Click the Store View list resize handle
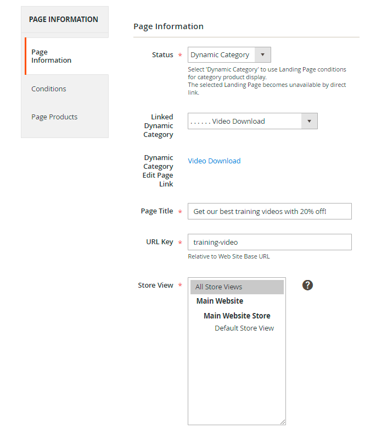Screen dimensions: 376x434 click(283, 422)
